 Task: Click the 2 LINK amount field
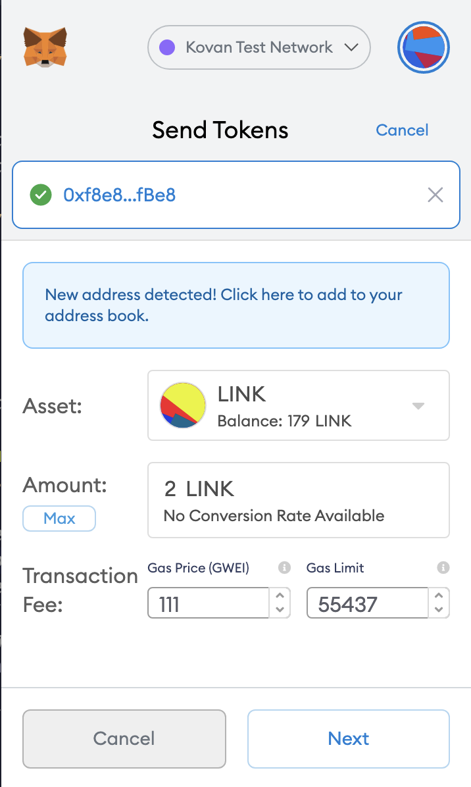point(299,500)
